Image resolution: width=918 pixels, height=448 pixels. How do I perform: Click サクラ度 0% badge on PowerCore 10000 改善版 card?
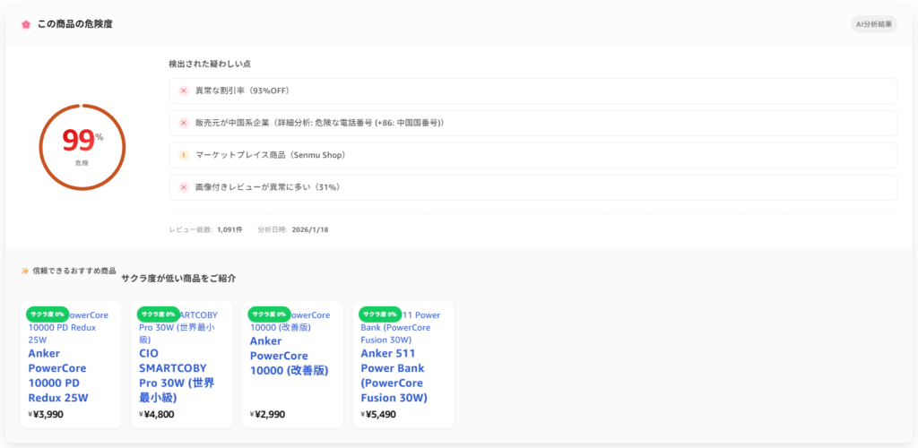pyautogui.click(x=270, y=314)
